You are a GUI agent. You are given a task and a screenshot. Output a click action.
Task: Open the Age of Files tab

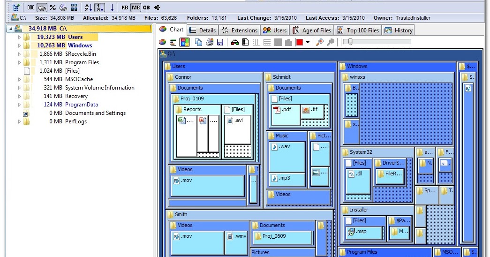(x=311, y=30)
